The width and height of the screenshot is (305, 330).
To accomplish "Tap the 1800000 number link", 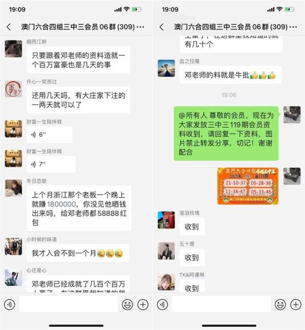I will [x=62, y=204].
